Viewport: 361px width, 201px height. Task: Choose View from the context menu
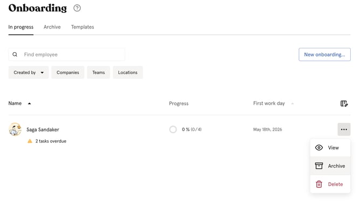pyautogui.click(x=330, y=148)
